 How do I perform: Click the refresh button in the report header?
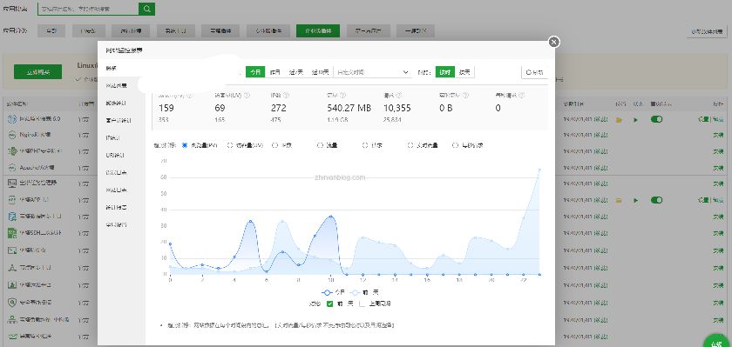534,72
